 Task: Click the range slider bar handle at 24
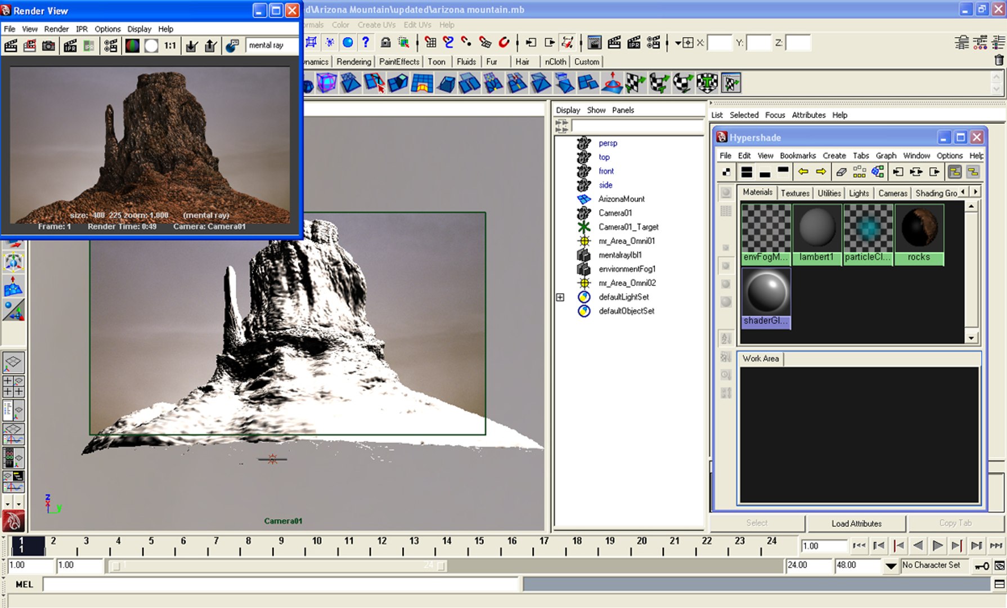(441, 566)
